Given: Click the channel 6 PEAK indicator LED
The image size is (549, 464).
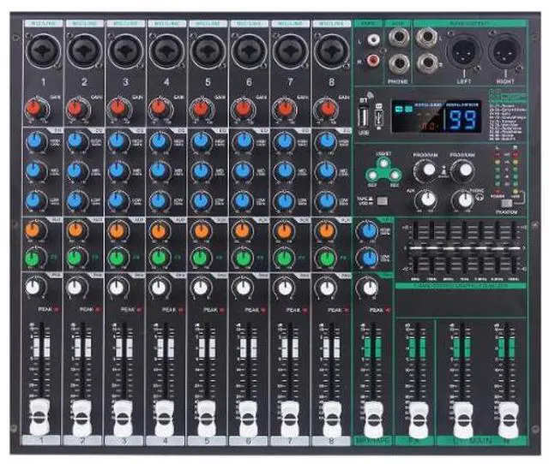Looking at the screenshot, I should click(264, 310).
